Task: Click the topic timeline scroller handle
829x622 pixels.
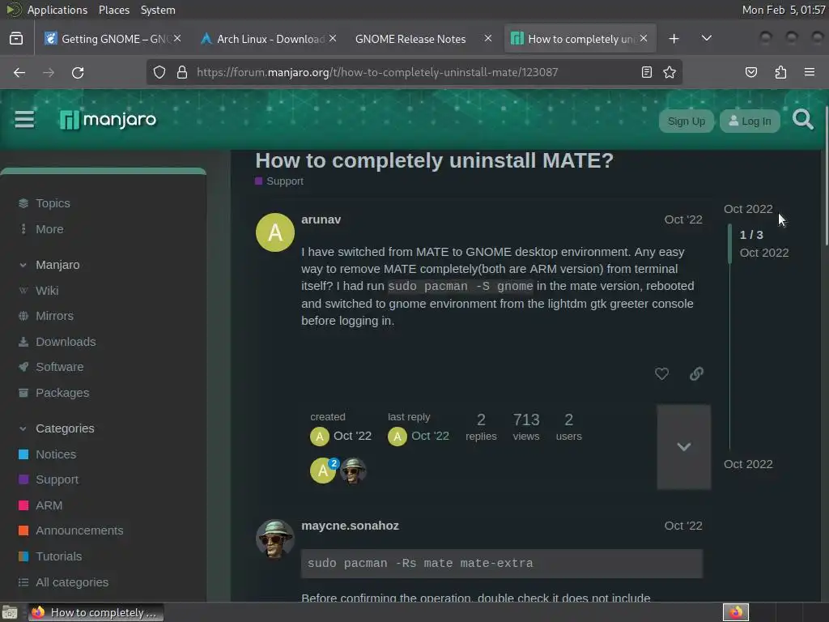Action: pyautogui.click(x=729, y=243)
